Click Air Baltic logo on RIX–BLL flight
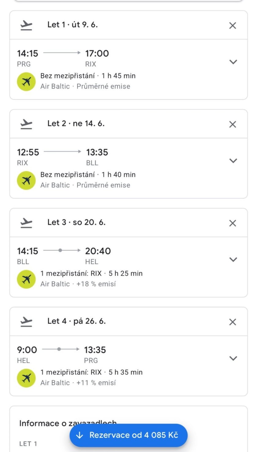Screen dimensions: 257x452 coord(26,181)
